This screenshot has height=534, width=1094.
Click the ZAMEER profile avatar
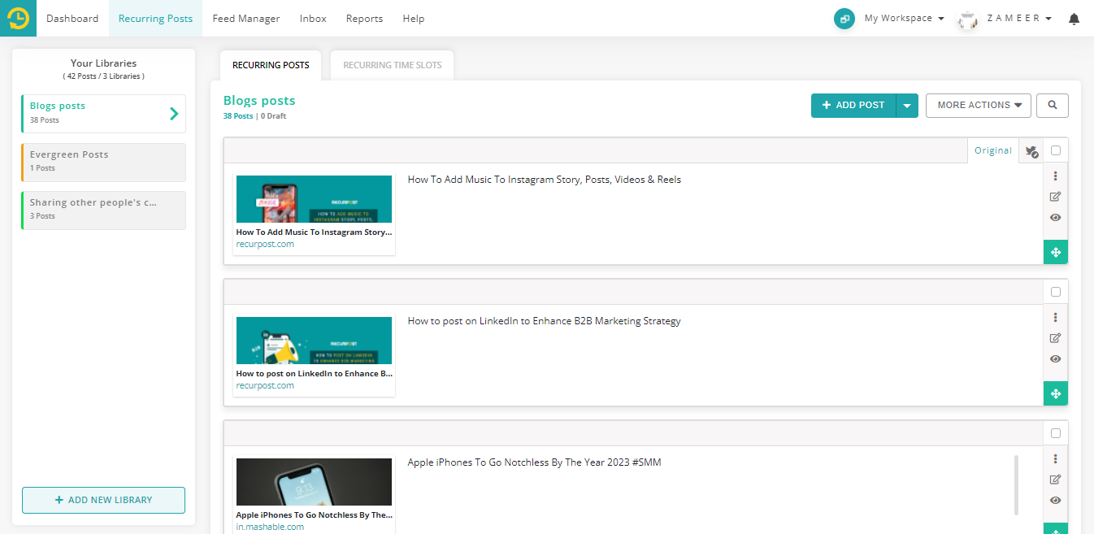pos(967,20)
